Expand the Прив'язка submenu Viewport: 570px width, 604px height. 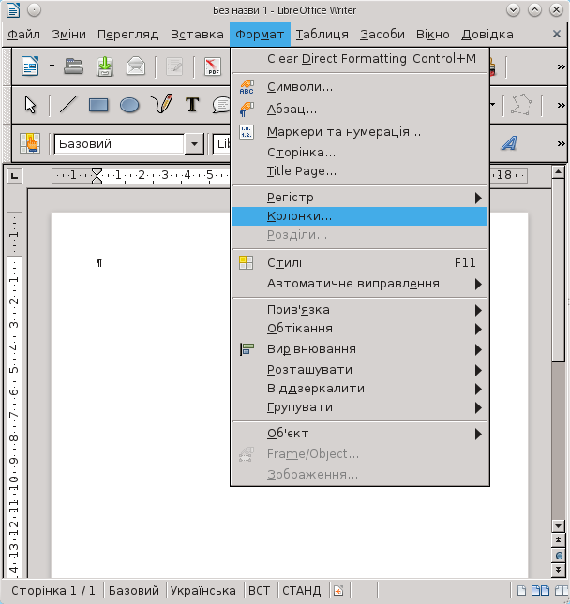tap(360, 310)
